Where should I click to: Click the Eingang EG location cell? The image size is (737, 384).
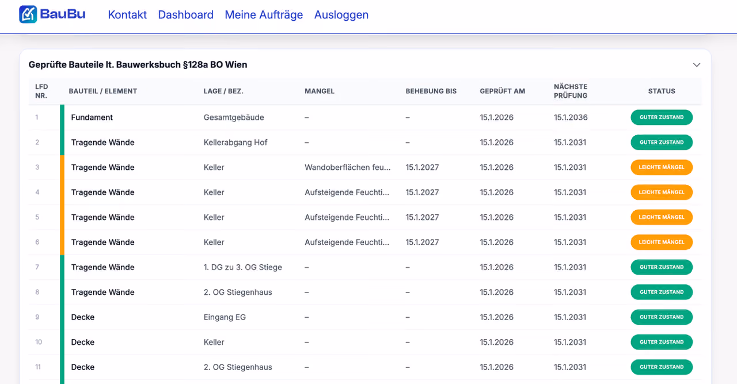[x=225, y=317]
